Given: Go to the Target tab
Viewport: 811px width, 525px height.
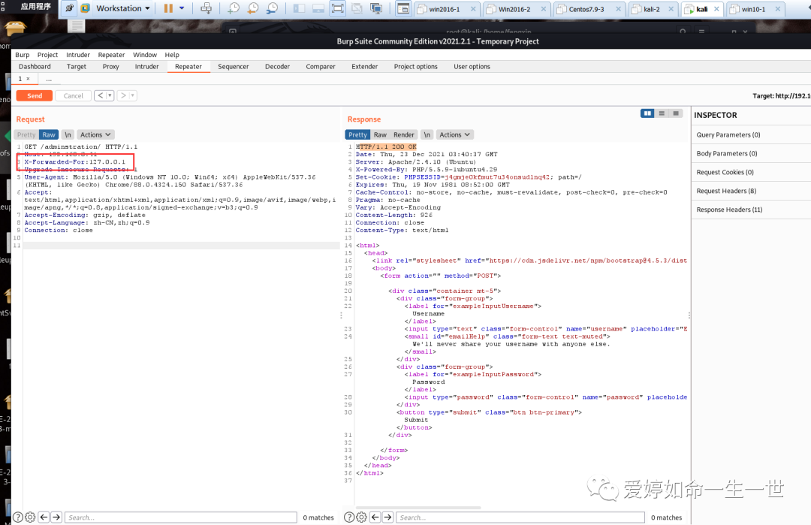Looking at the screenshot, I should coord(77,67).
